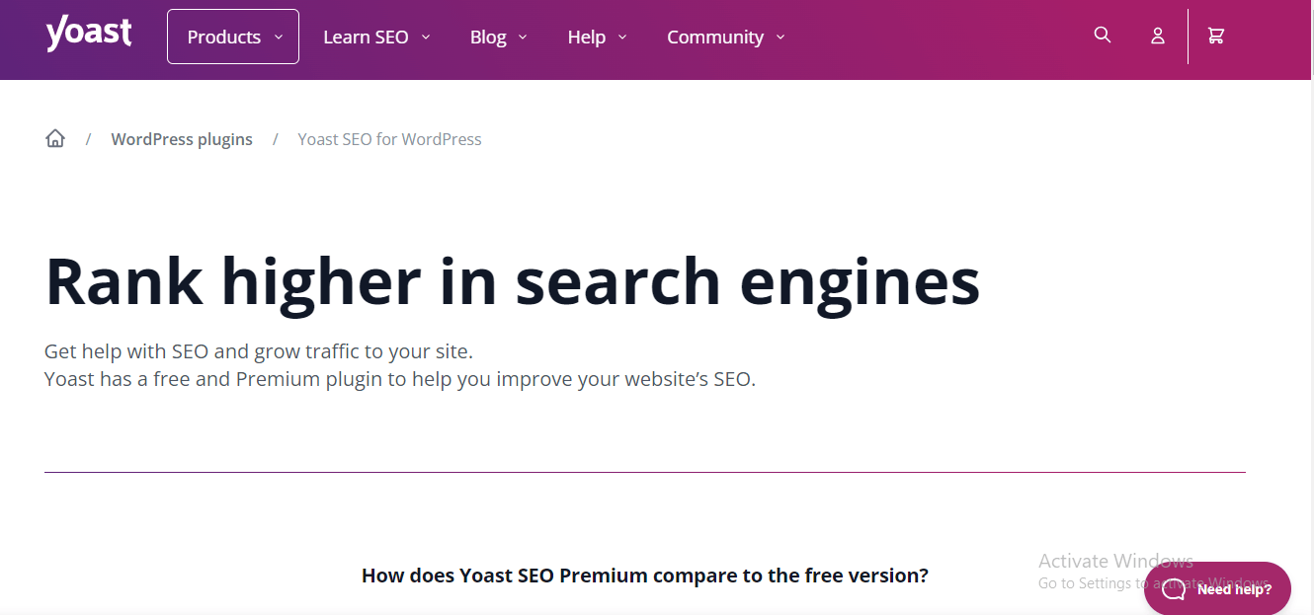1314x615 pixels.
Task: Expand the Products dropdown
Action: [x=232, y=37]
